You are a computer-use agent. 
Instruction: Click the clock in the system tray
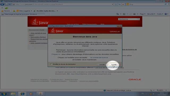pos(162,94)
